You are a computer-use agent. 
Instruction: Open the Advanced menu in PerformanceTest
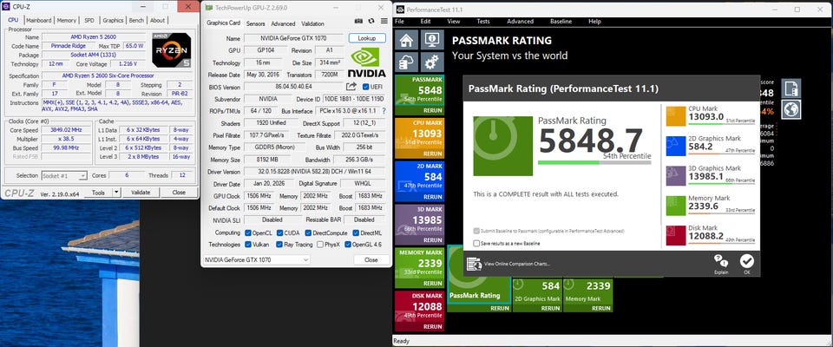click(520, 22)
